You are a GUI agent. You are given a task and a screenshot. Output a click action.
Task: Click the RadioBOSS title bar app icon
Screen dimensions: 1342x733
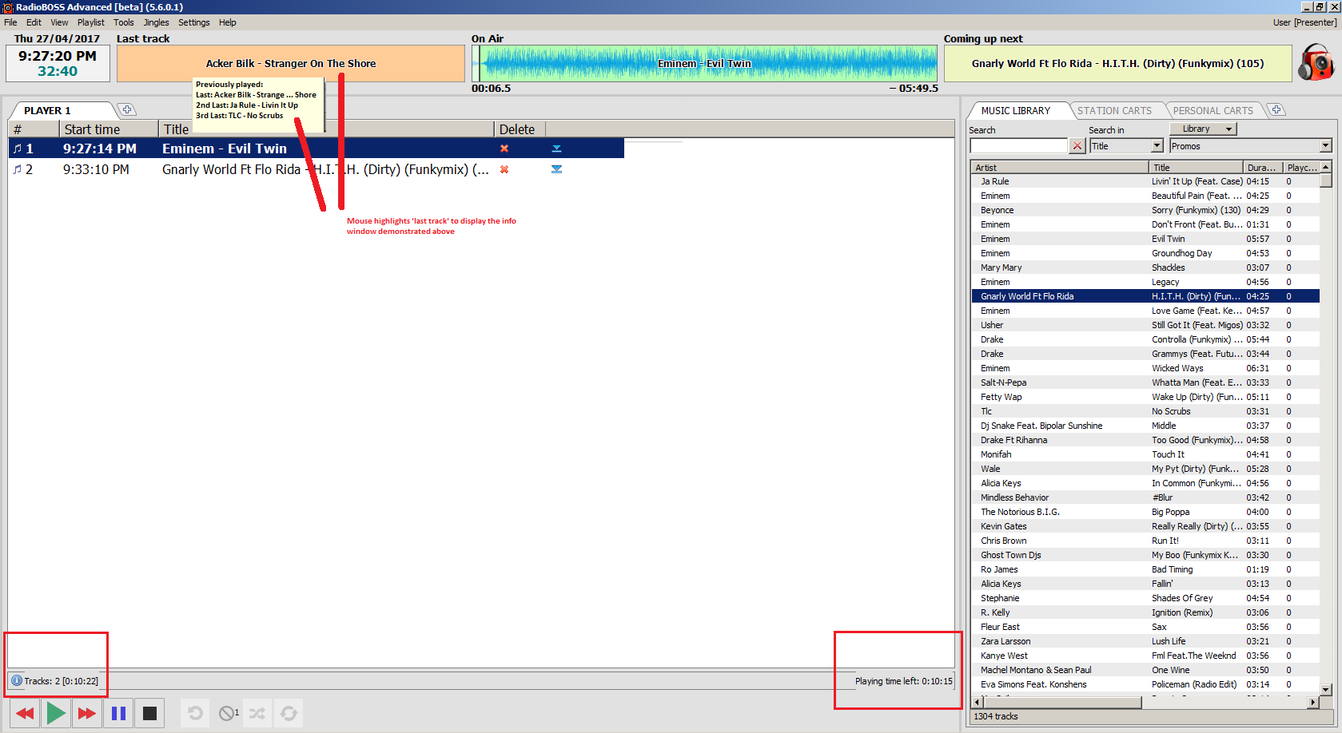pos(7,7)
